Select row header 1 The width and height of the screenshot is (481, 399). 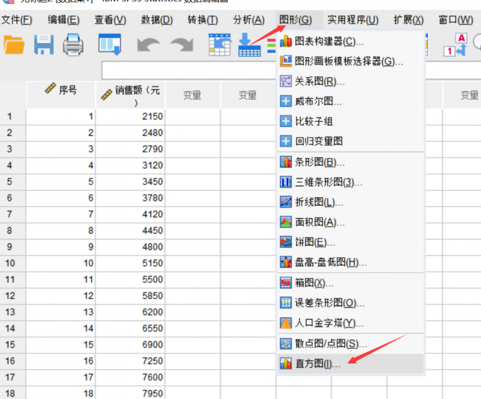[x=13, y=116]
